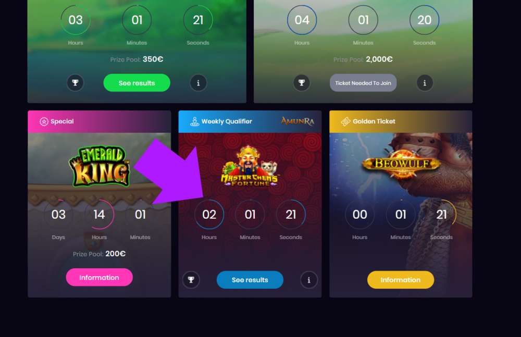Open info icon on 2,000€ tournament card
Image resolution: width=521 pixels, height=337 pixels.
click(425, 83)
